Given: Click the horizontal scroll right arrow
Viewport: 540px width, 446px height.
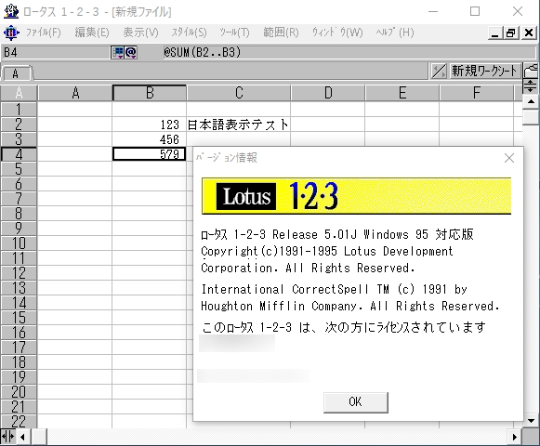Looking at the screenshot, I should [x=515, y=437].
